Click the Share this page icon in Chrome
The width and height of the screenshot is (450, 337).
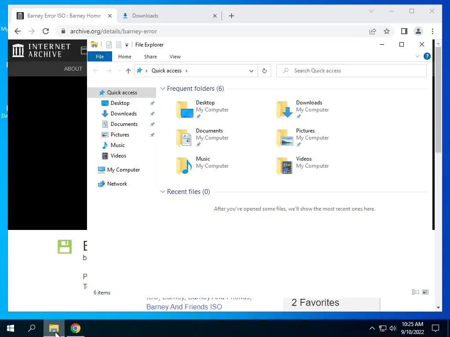click(373, 32)
